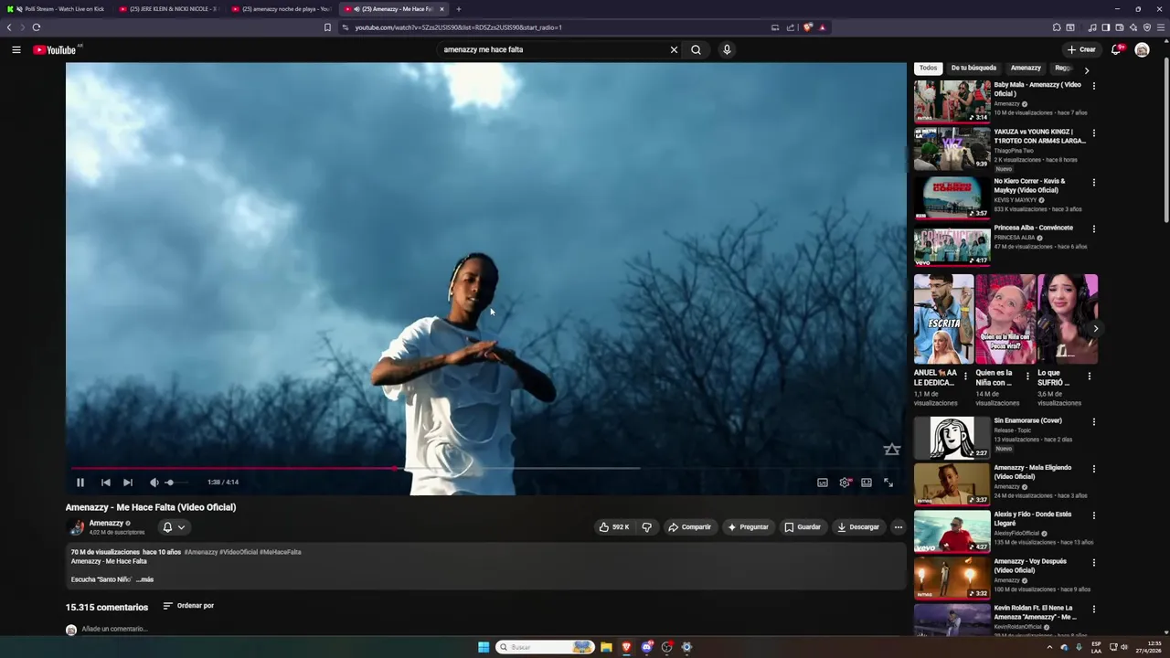
Task: Save the video with Guardar
Action: [x=803, y=527]
